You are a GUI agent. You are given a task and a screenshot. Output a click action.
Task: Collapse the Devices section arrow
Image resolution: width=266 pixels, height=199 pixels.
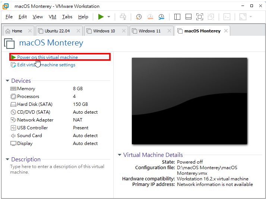coord(7,81)
